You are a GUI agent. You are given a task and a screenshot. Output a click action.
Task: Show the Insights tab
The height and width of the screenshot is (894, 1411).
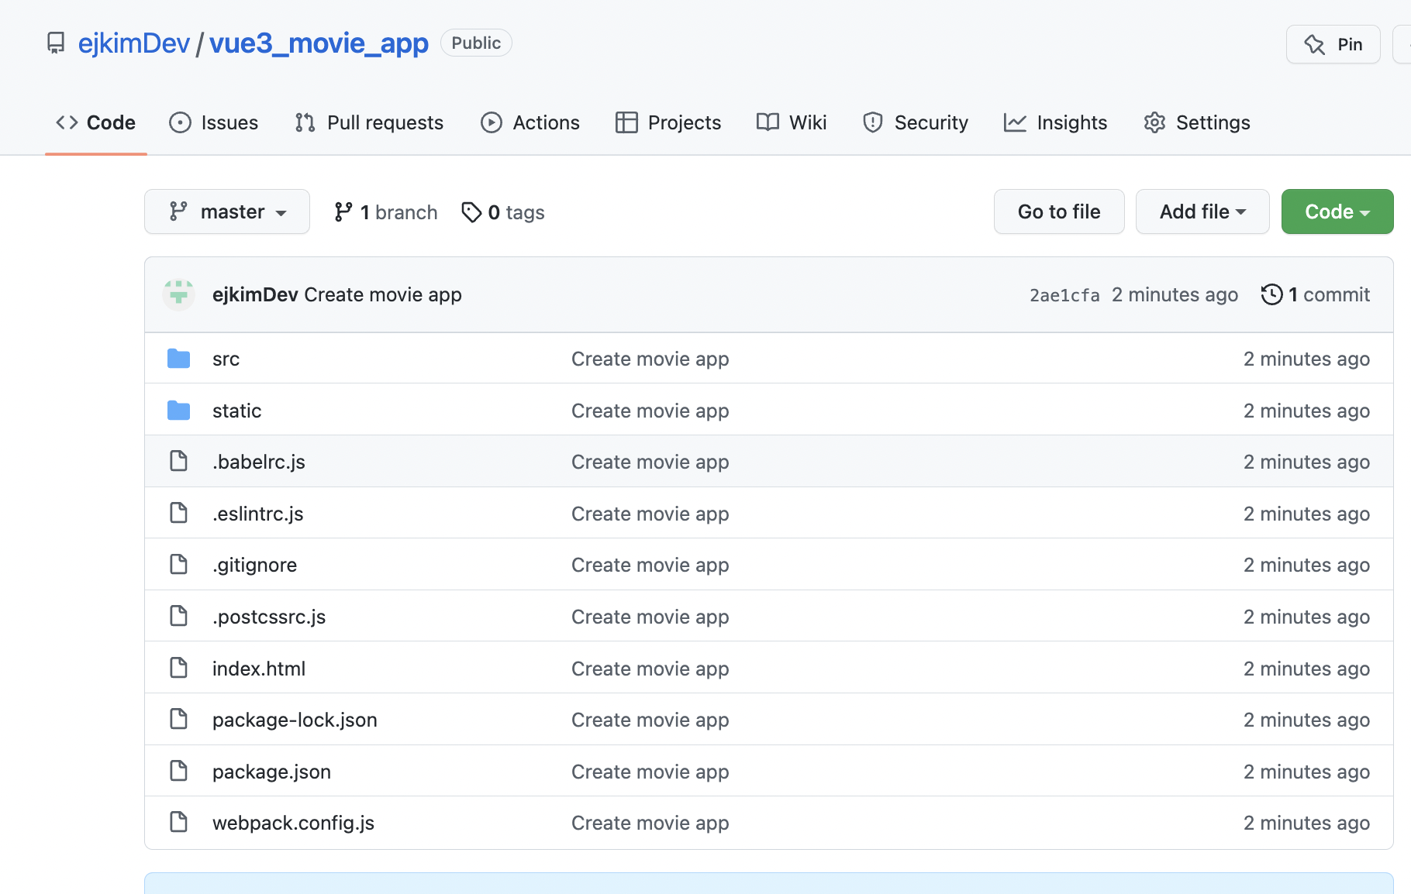[x=1055, y=122]
